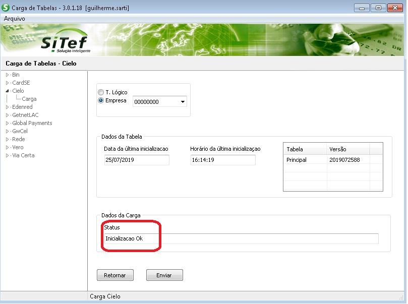Click the SiTef app icon in title bar
This screenshot has width=408, height=304.
[5, 8]
